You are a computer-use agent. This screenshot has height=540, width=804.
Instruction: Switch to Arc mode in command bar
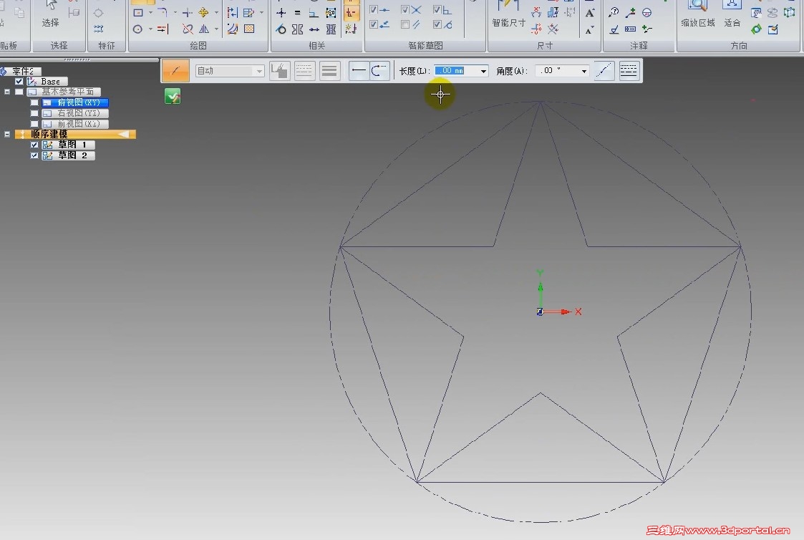click(x=379, y=70)
